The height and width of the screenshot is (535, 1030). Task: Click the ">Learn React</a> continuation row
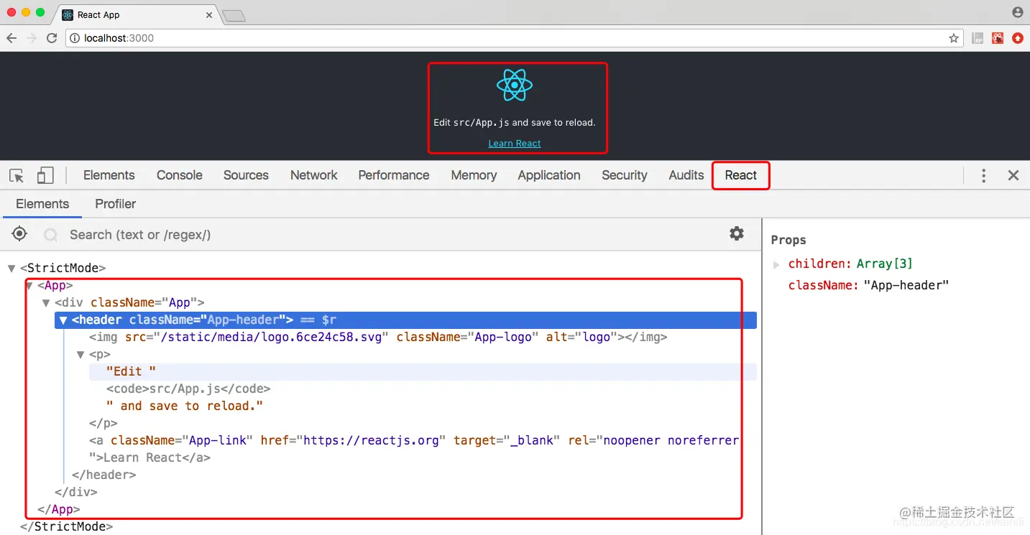[150, 457]
